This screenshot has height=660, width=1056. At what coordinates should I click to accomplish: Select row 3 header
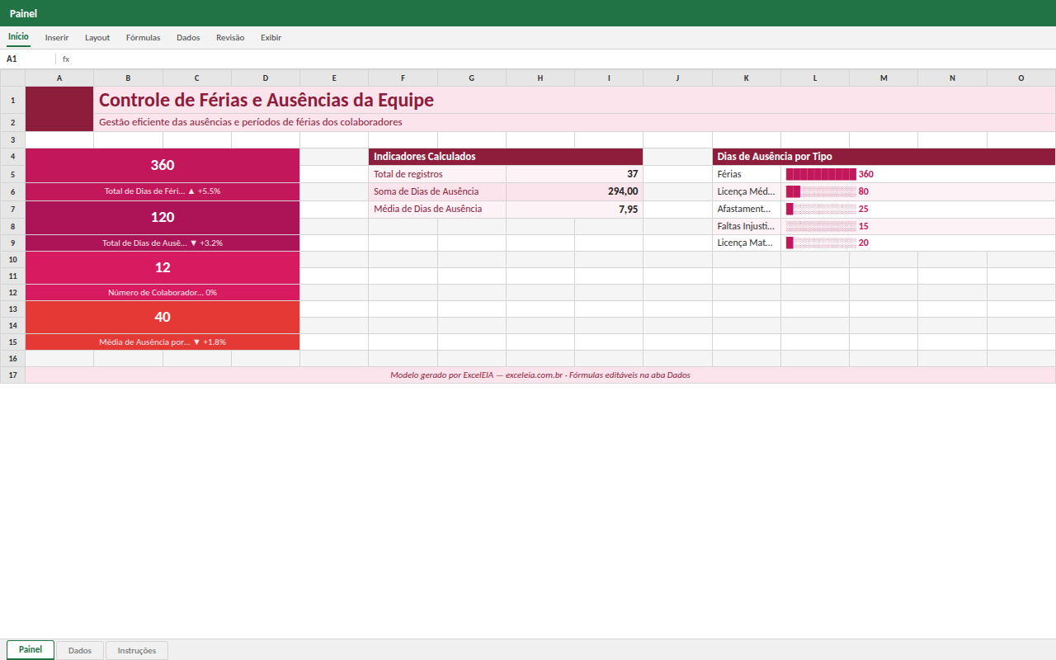pos(12,140)
